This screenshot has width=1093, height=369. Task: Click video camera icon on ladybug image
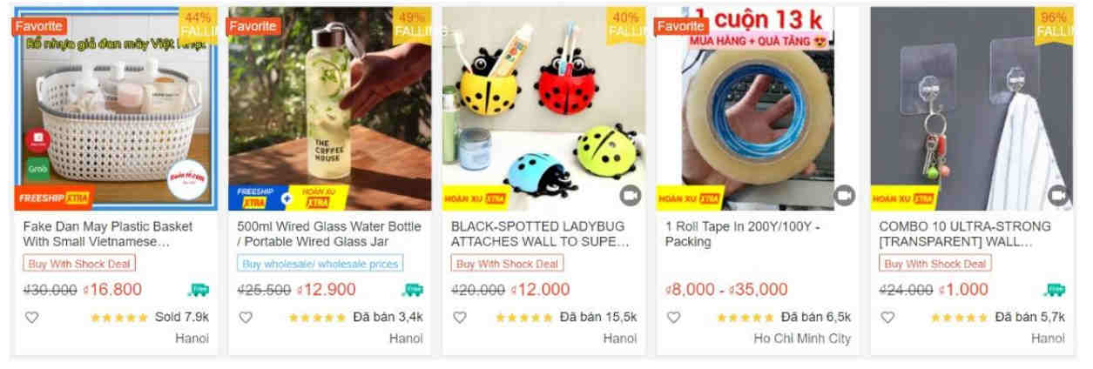pos(631,196)
